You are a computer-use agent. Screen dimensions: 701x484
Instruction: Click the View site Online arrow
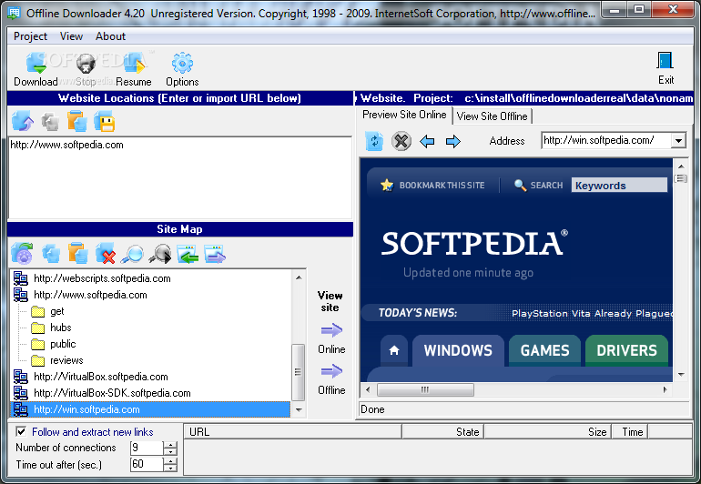click(331, 331)
